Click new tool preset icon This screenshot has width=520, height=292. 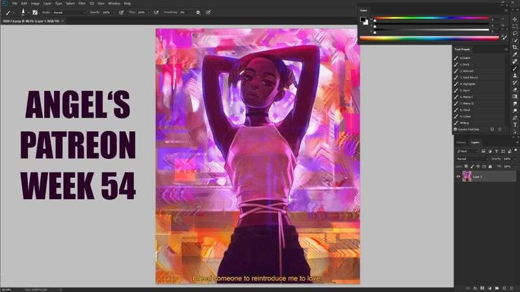coord(492,129)
